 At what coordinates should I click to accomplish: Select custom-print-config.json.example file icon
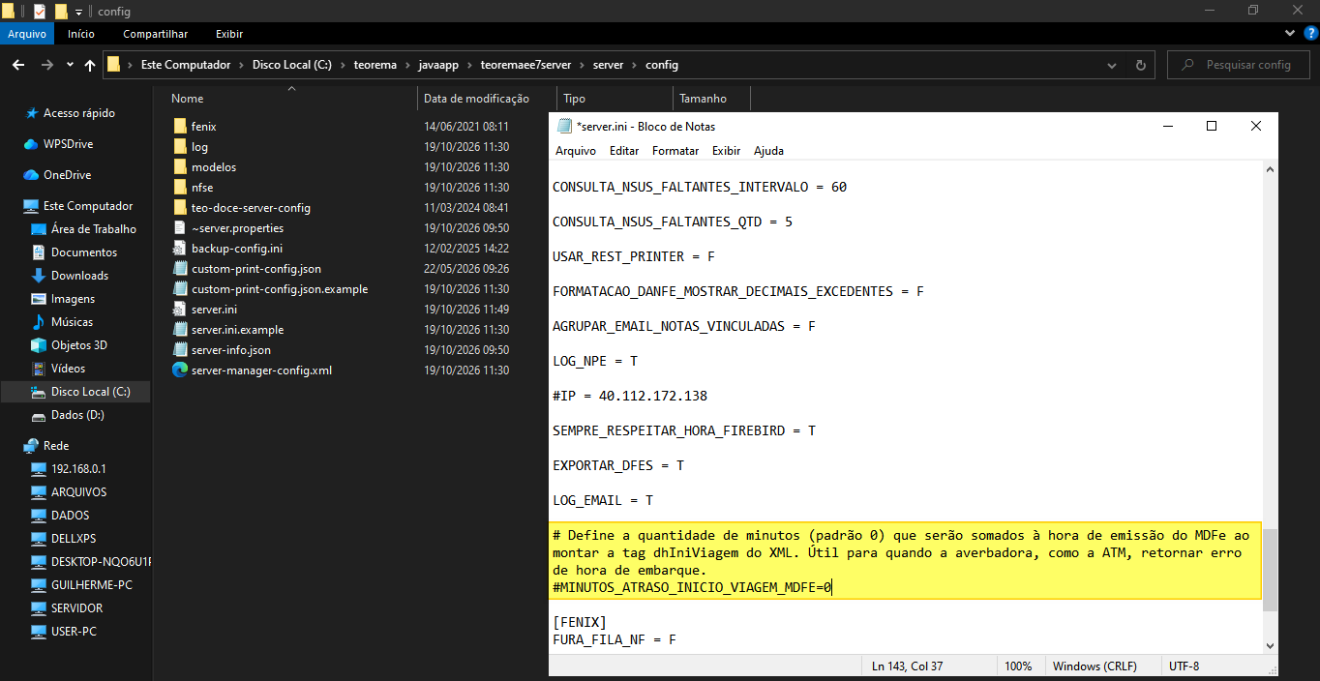pyautogui.click(x=179, y=288)
